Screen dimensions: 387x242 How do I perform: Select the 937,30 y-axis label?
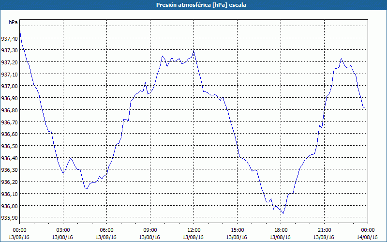pos(9,50)
